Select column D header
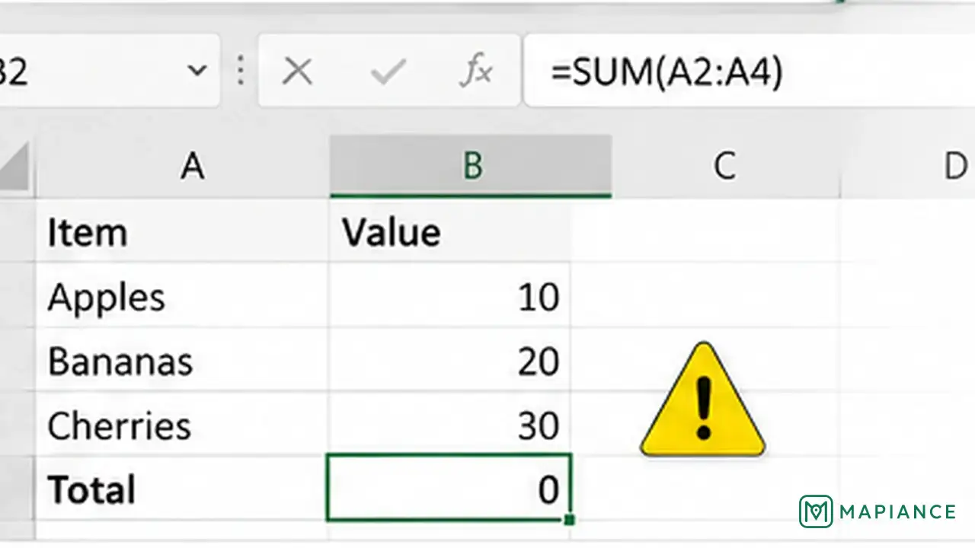 [908, 166]
